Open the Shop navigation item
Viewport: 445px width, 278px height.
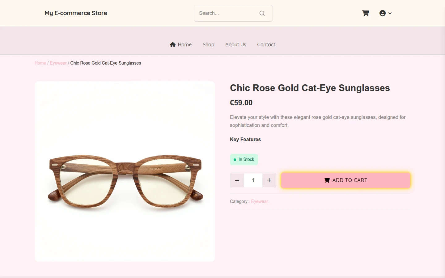pos(208,44)
